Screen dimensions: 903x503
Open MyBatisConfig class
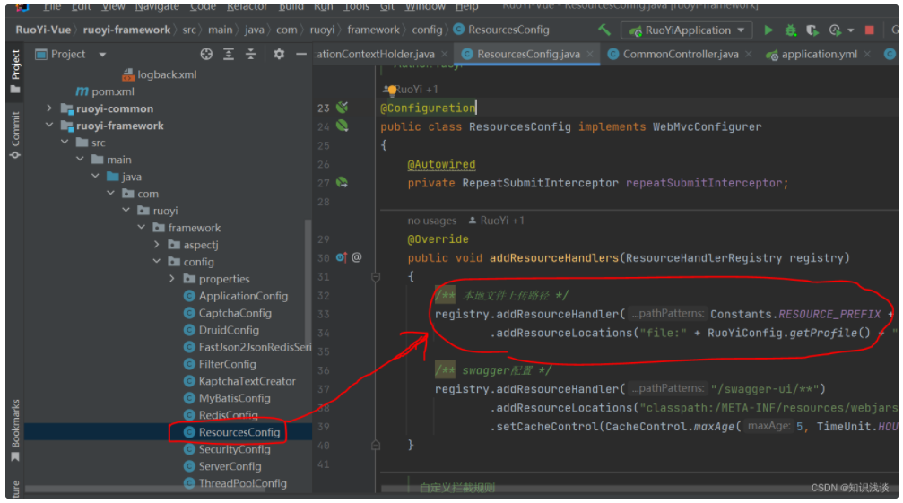[227, 398]
